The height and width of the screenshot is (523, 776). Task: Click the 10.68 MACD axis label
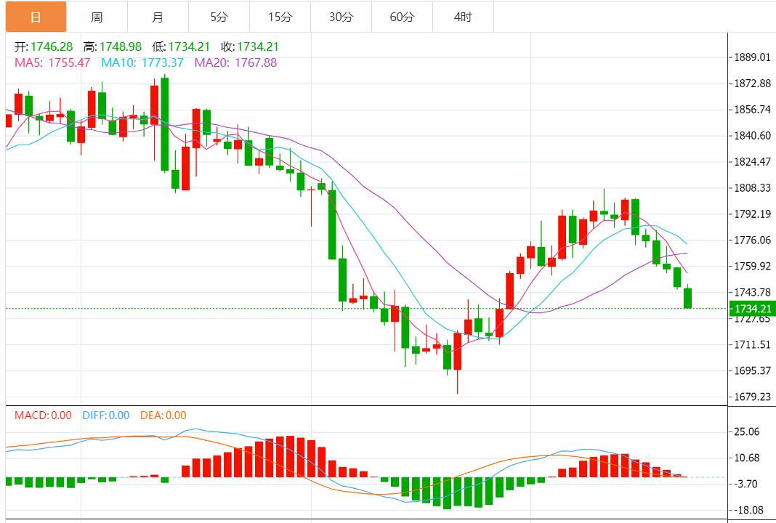[x=747, y=458]
